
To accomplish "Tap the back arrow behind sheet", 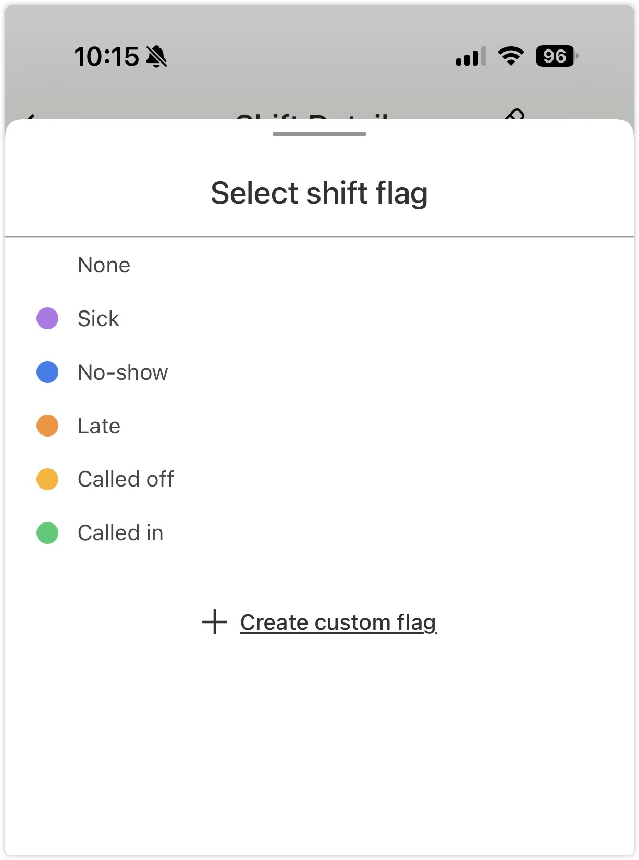I will pos(30,117).
